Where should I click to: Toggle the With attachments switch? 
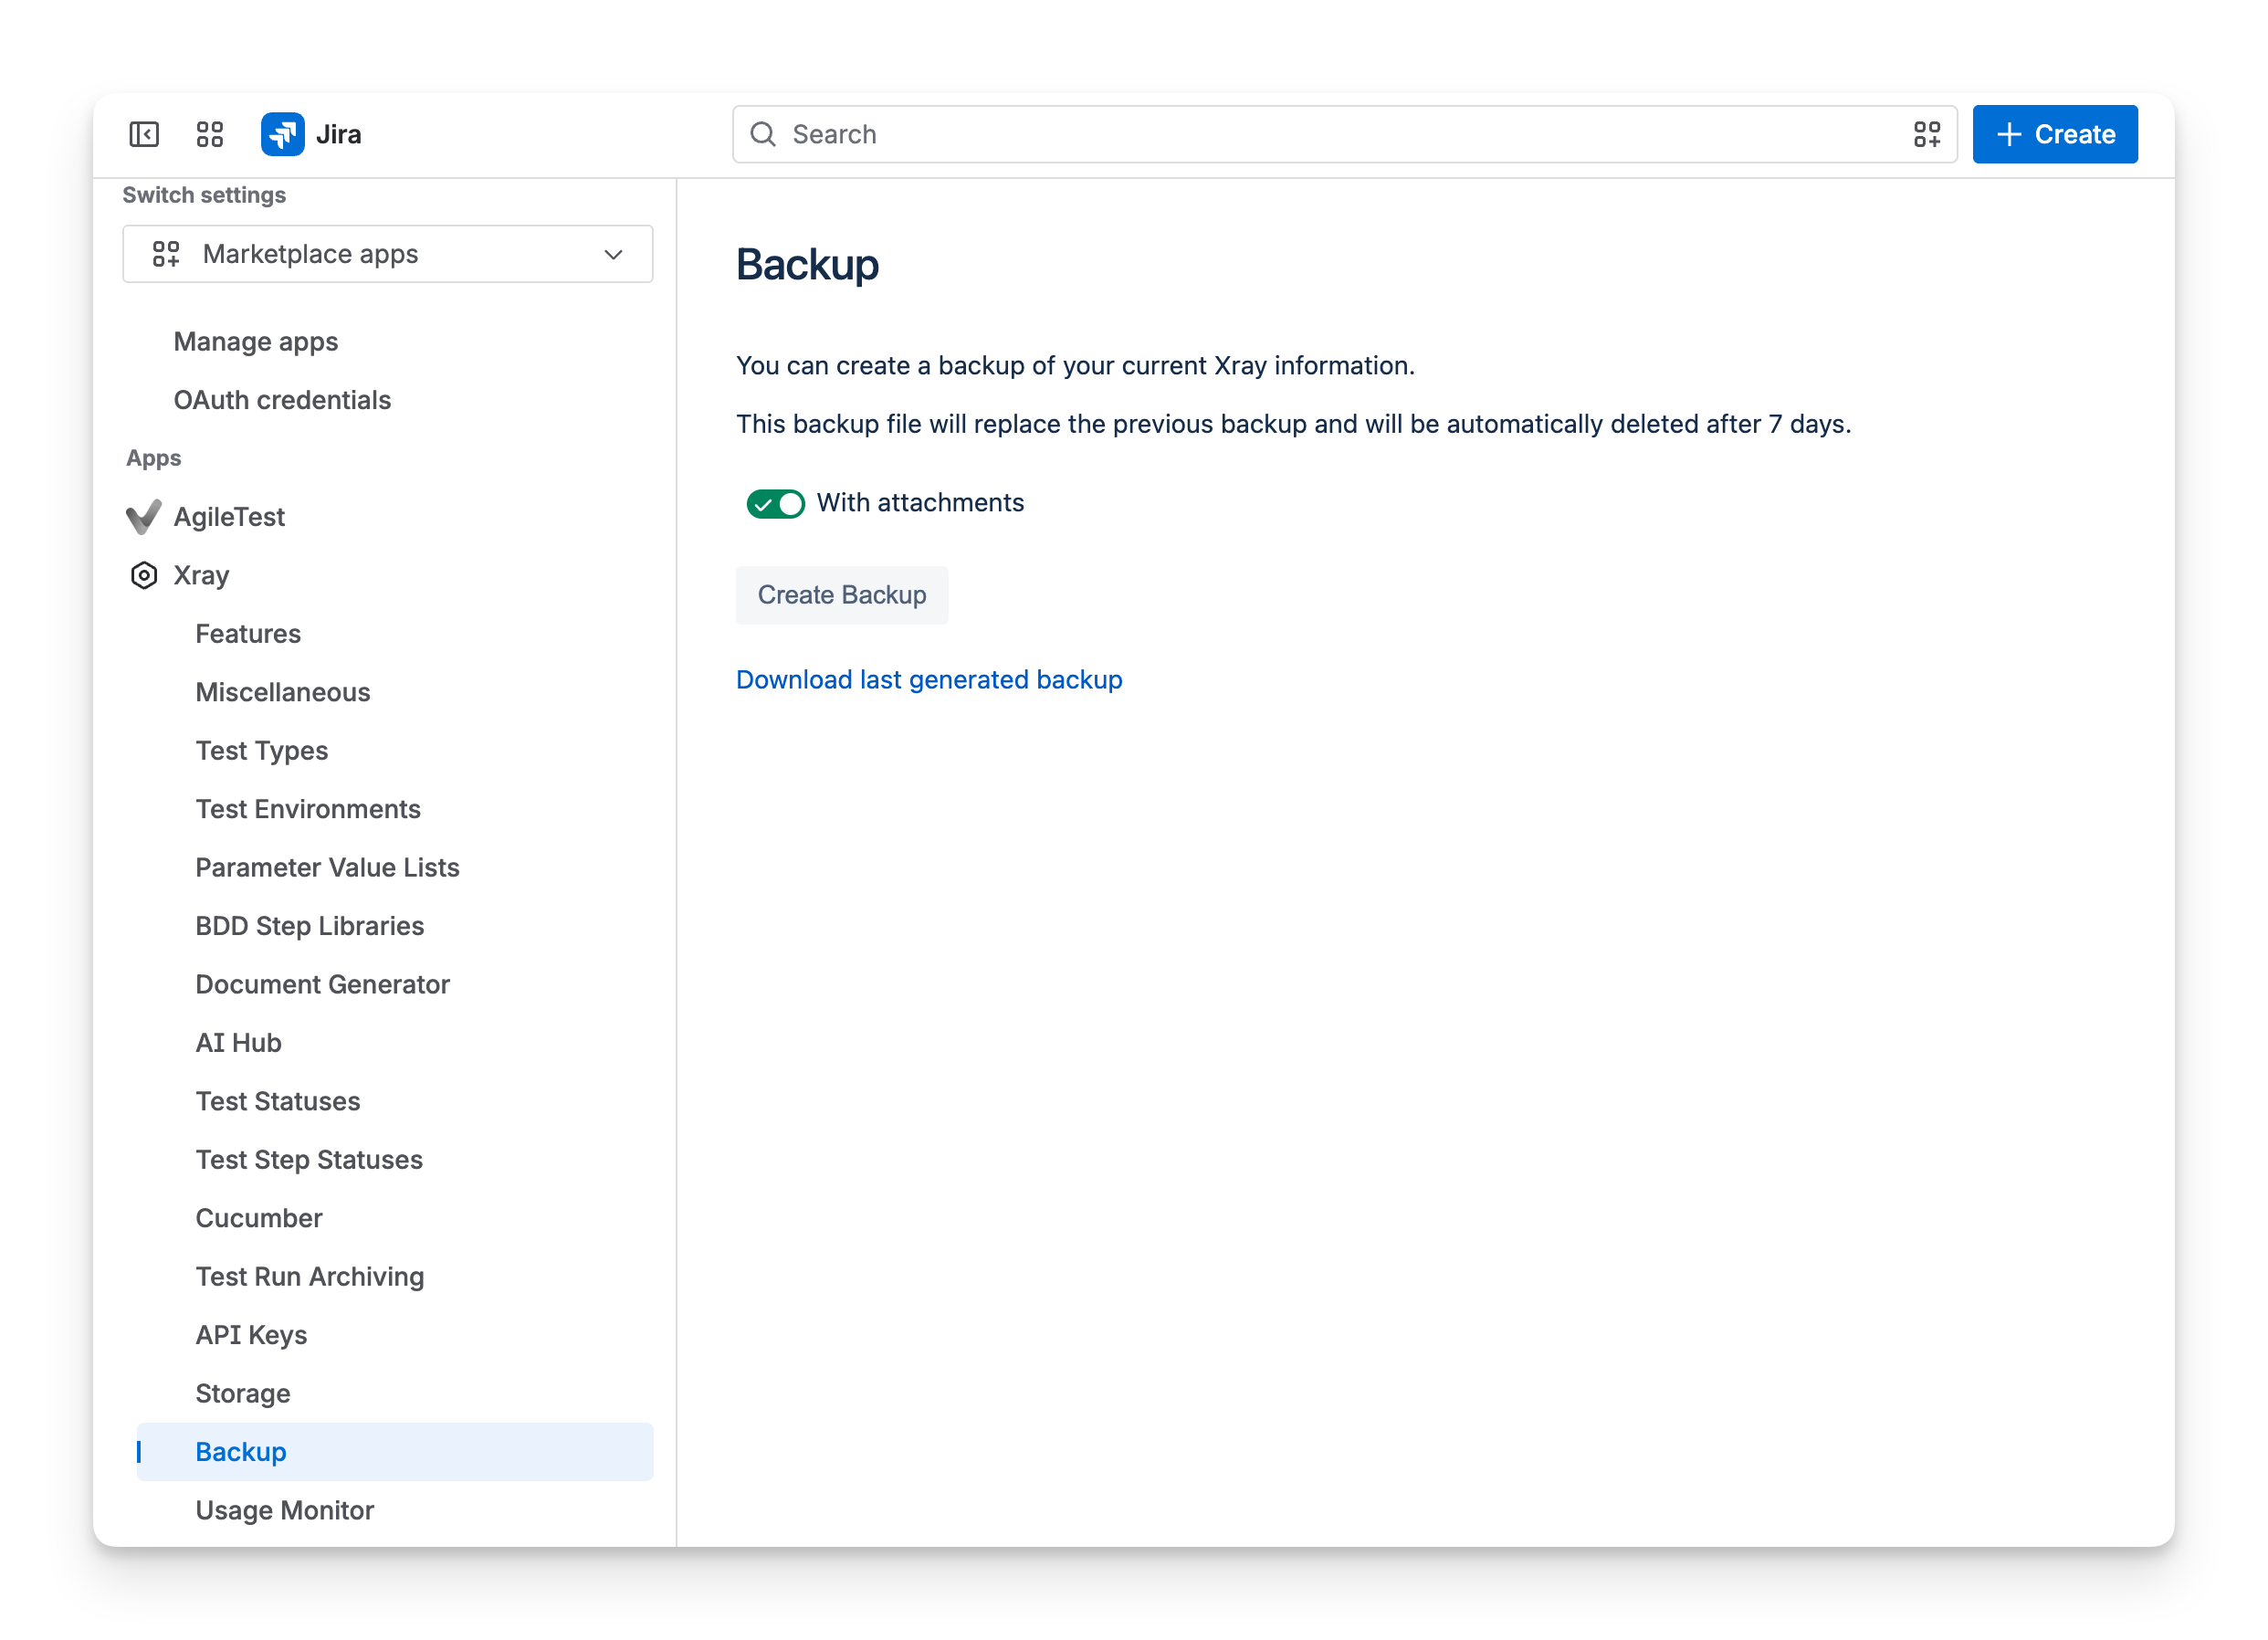[775, 503]
